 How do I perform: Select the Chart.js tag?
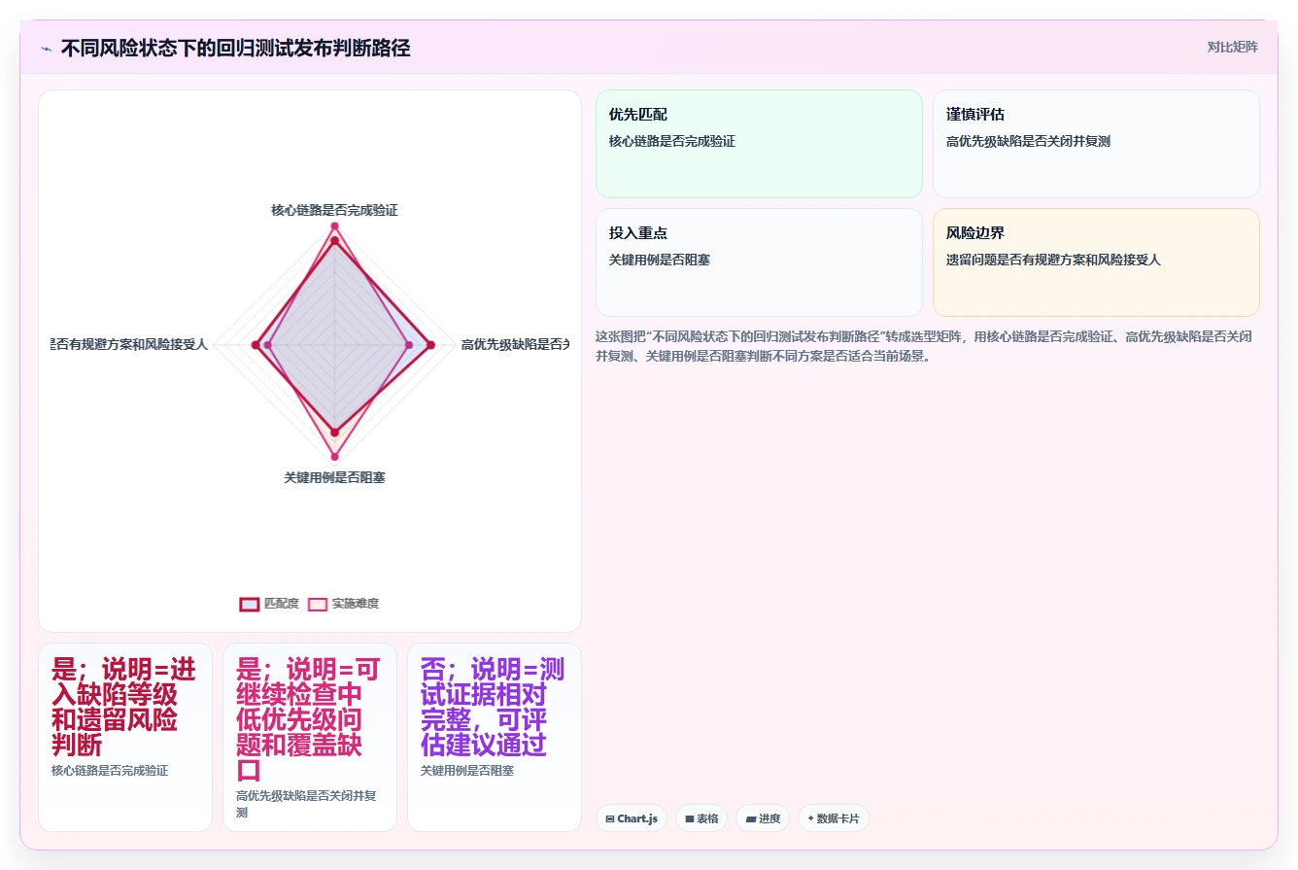point(632,818)
